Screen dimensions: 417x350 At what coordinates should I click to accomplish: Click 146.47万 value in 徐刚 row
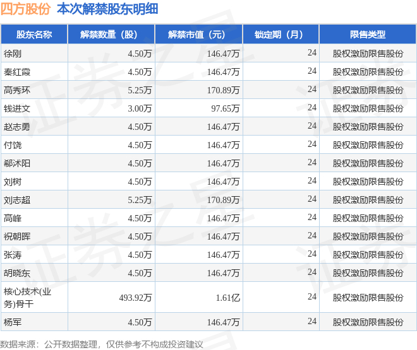click(224, 54)
